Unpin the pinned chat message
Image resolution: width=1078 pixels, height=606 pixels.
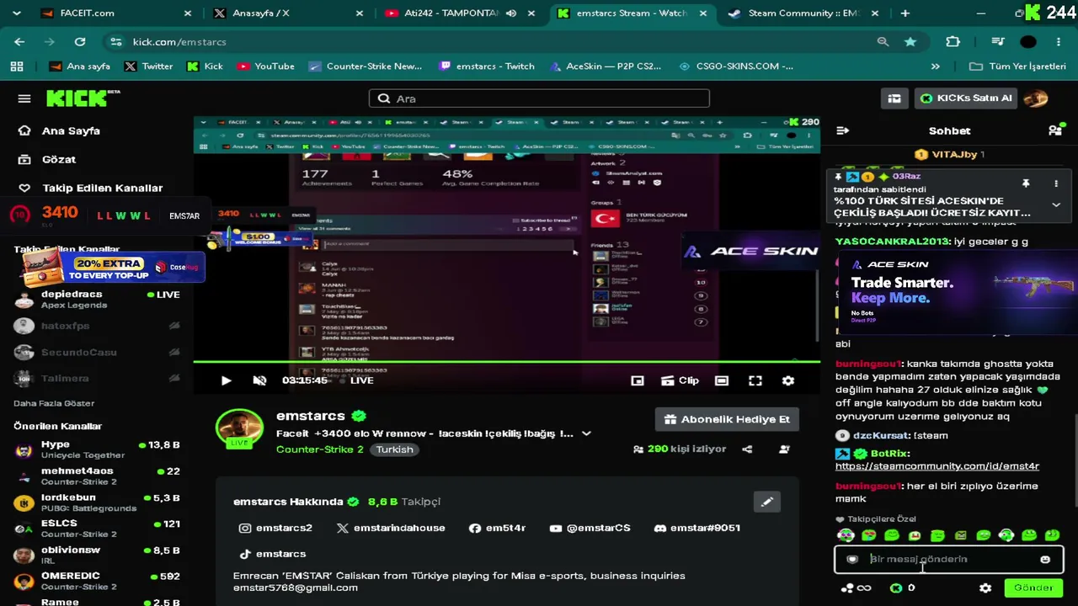pyautogui.click(x=1026, y=183)
